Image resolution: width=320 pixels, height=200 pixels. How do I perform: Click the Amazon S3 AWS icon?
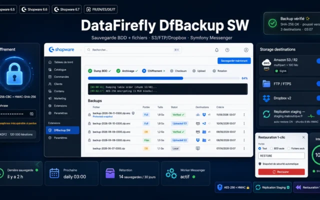(266, 65)
